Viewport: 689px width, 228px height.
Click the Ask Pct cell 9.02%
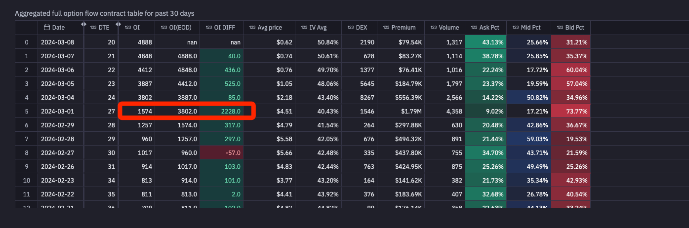coord(486,112)
